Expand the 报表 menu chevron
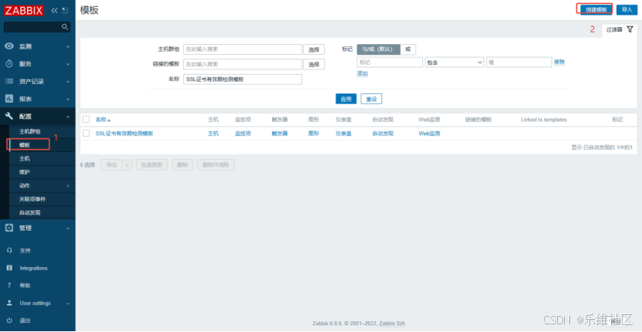Image resolution: width=642 pixels, height=332 pixels. click(x=68, y=99)
